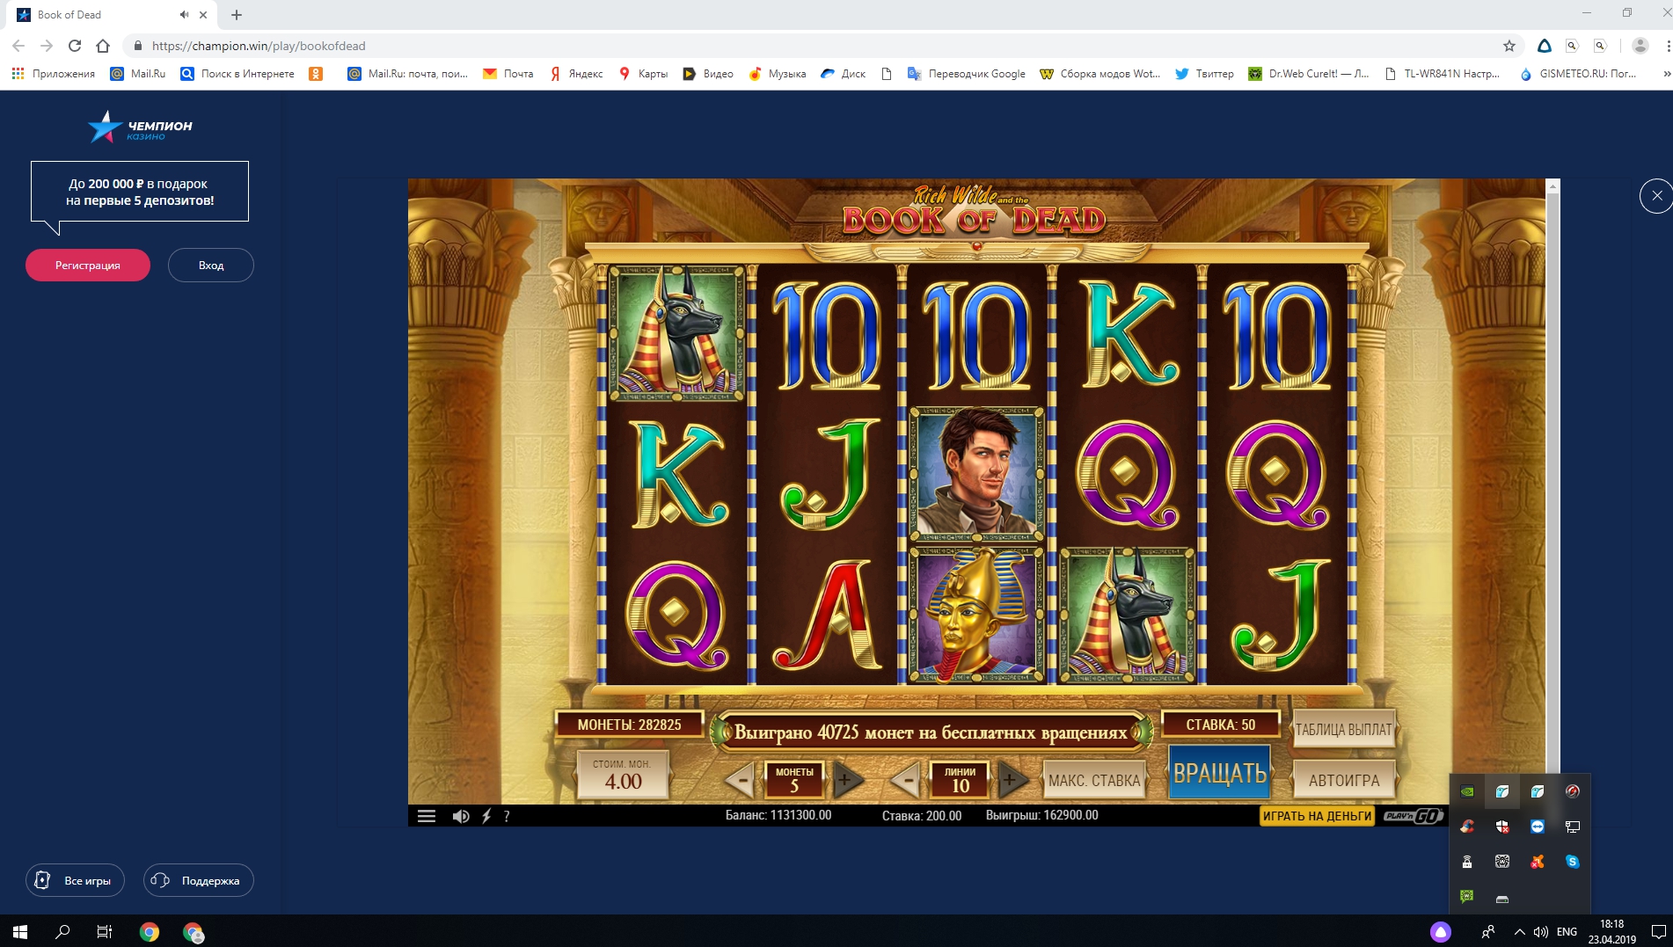
Task: Open the Skype tray icon
Action: pos(1572,862)
